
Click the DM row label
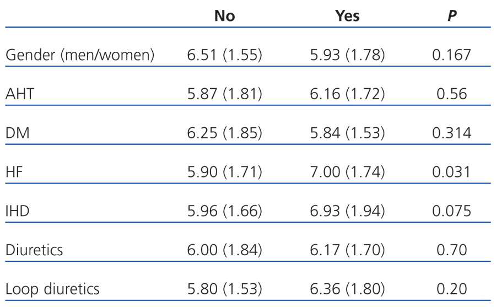(17, 133)
